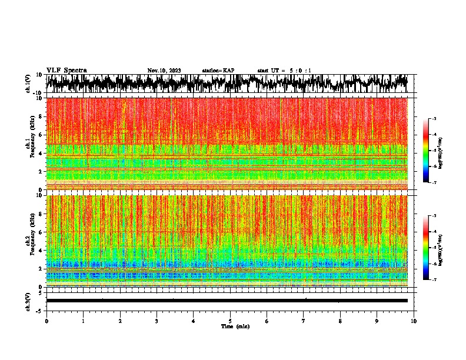Click the "station=KAP" header label
The width and height of the screenshot is (466, 360).
click(218, 71)
